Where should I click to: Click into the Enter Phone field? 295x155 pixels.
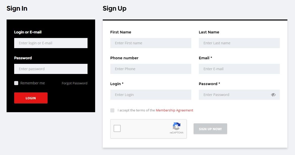pyautogui.click(x=151, y=69)
